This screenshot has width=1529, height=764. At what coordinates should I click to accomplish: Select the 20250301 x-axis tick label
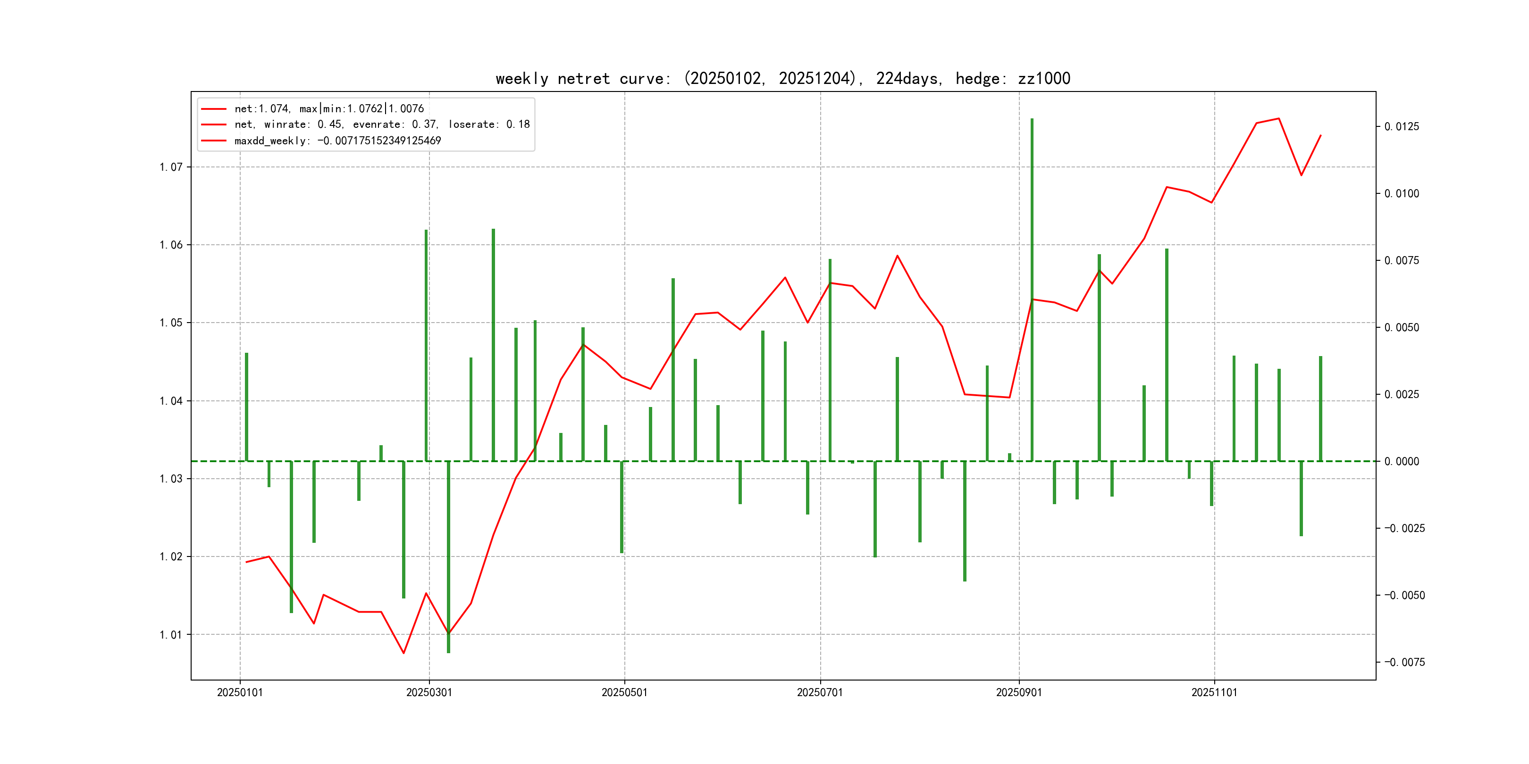pos(428,692)
